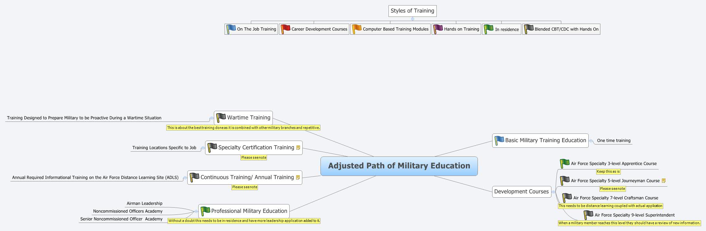The width and height of the screenshot is (706, 231).
Task: Select the Continuous Training/ Annual Training topic text
Action: tap(247, 177)
